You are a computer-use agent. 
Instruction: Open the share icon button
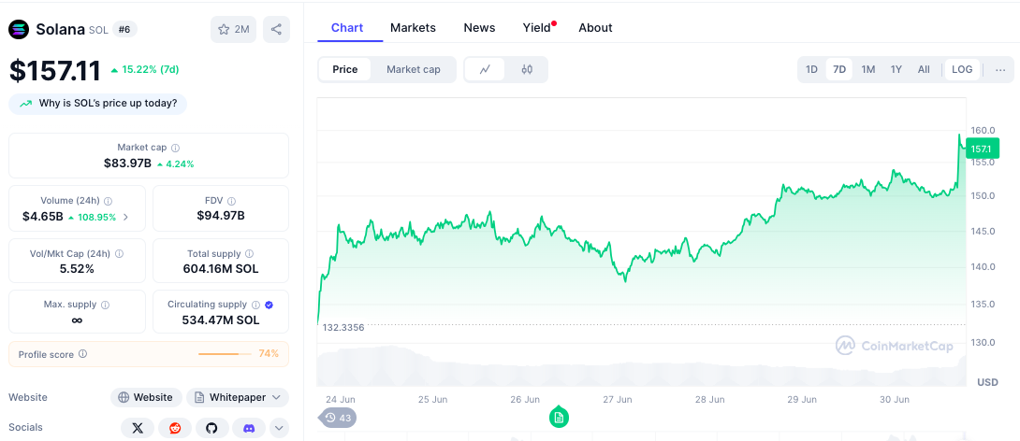276,29
